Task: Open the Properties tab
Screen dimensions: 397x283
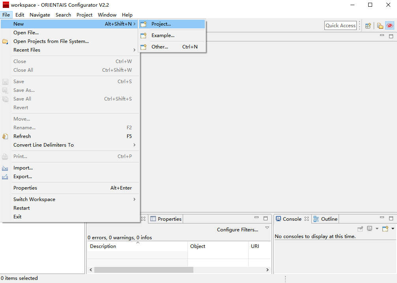Action: point(169,219)
